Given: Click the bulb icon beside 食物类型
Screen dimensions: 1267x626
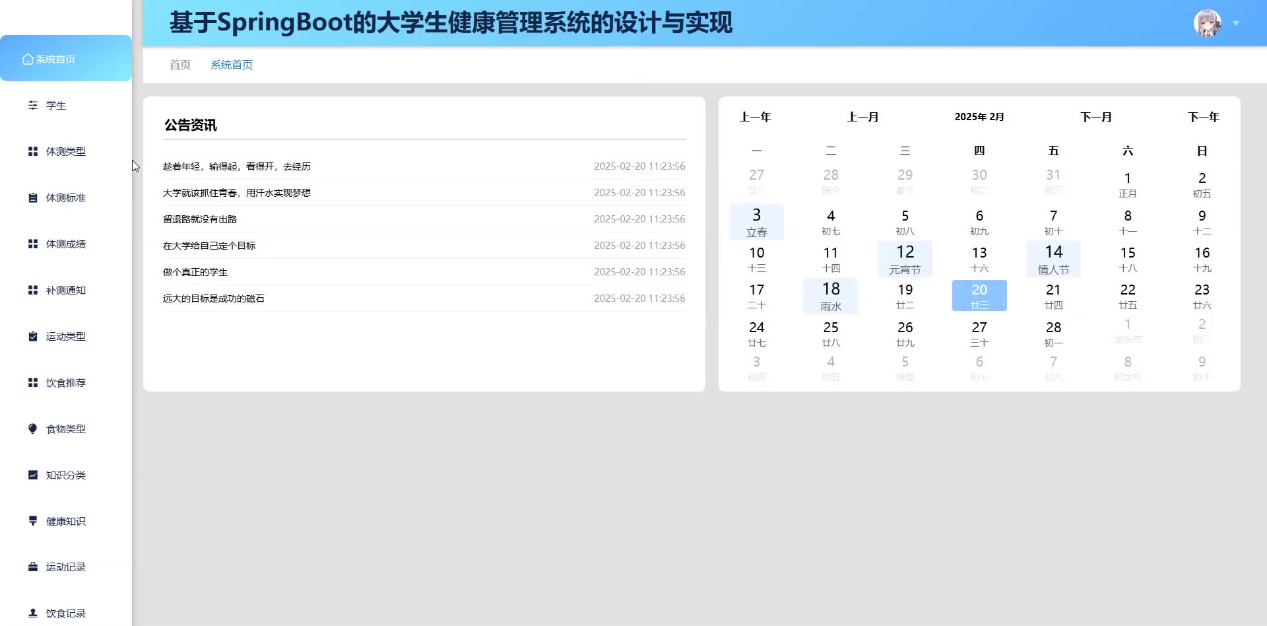Looking at the screenshot, I should pyautogui.click(x=33, y=429).
